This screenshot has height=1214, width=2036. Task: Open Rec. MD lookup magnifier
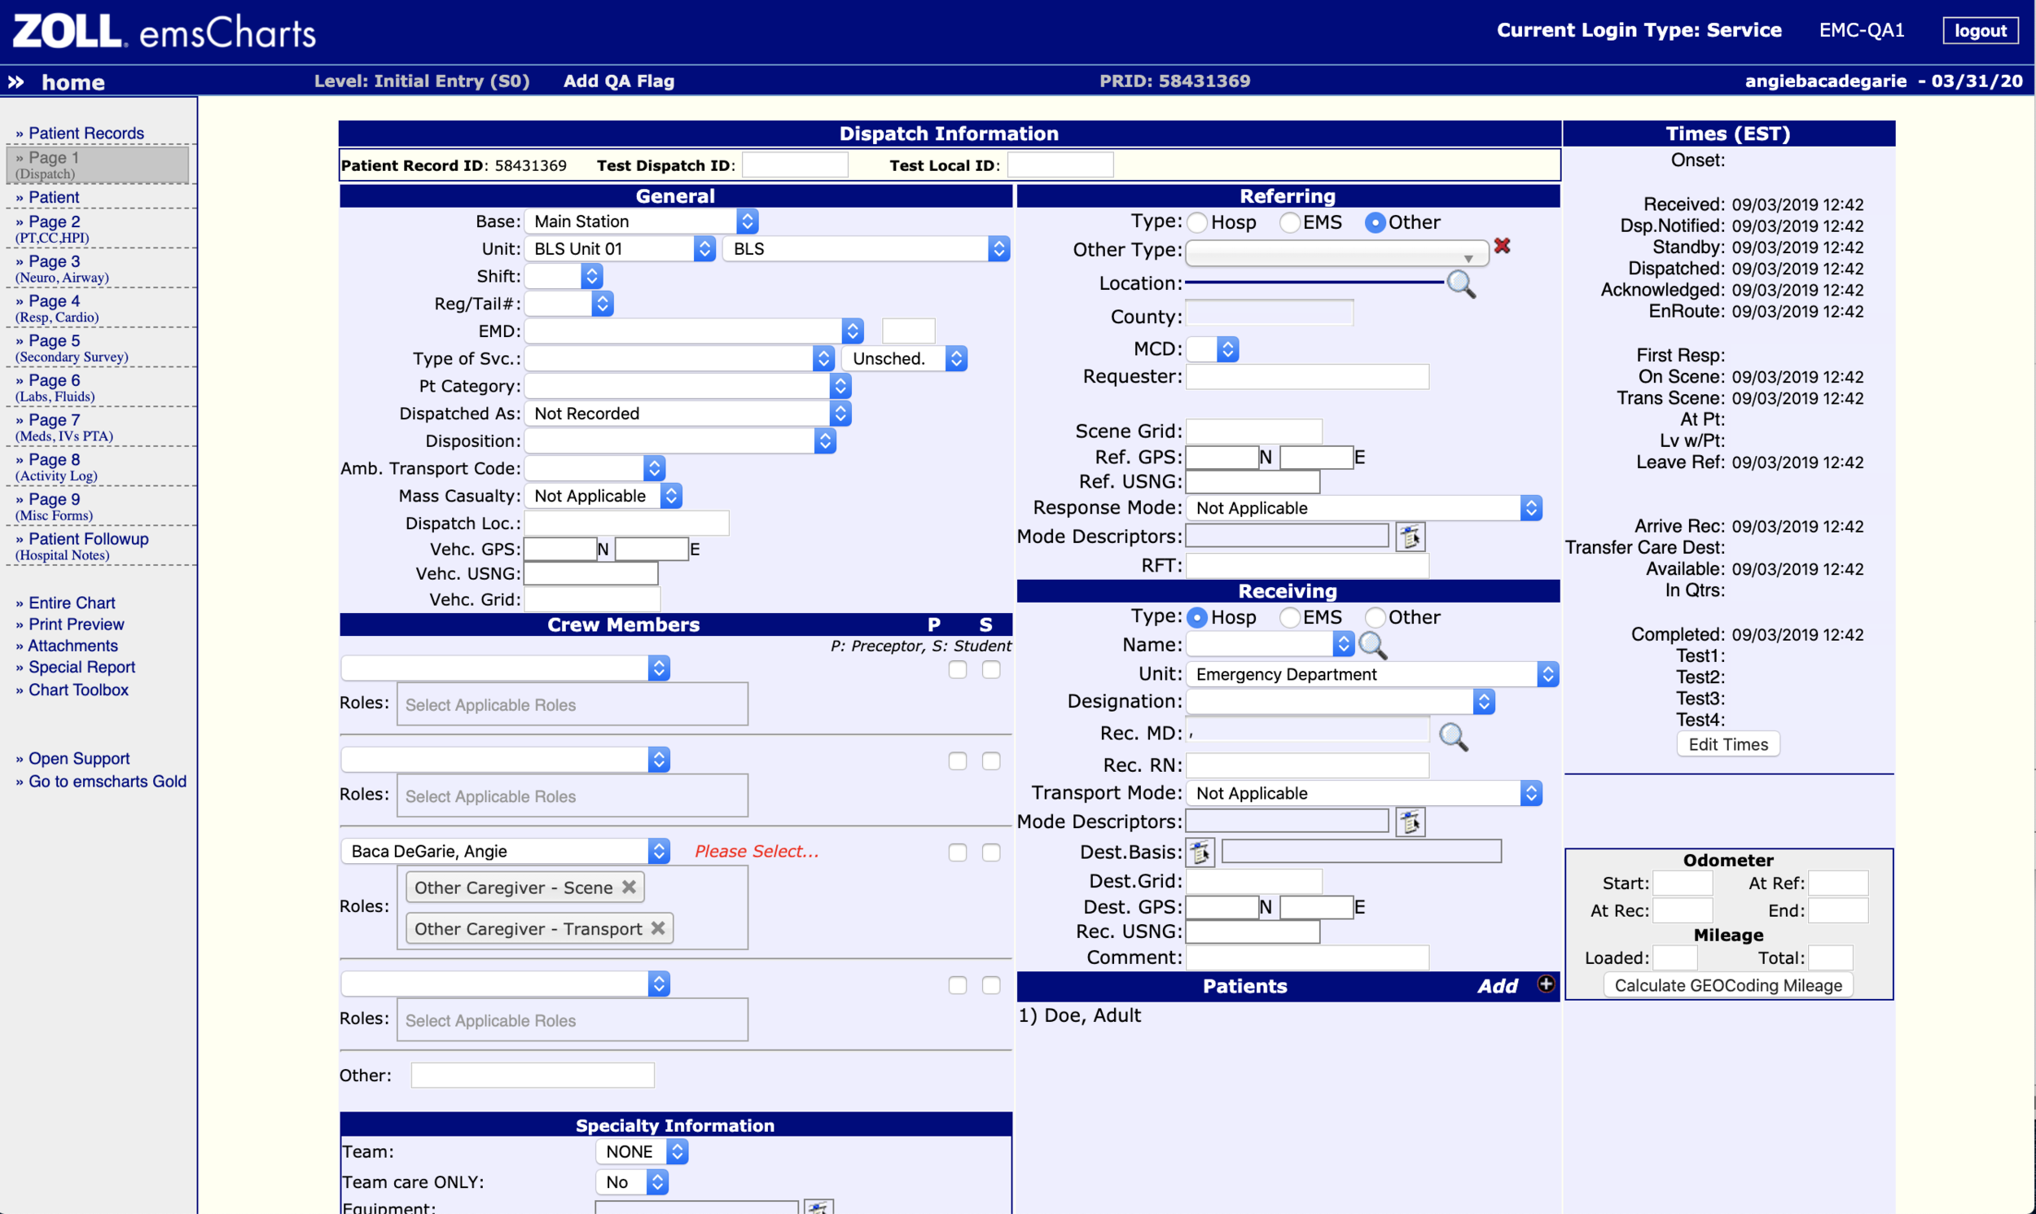[x=1454, y=737]
